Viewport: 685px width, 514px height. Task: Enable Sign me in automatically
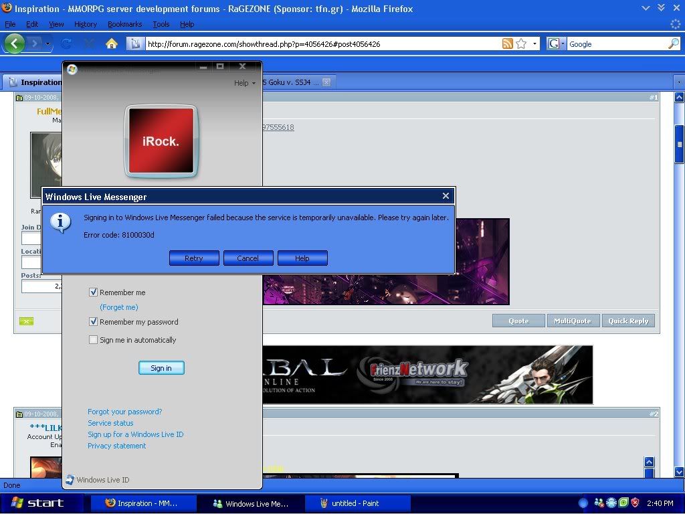pyautogui.click(x=94, y=340)
